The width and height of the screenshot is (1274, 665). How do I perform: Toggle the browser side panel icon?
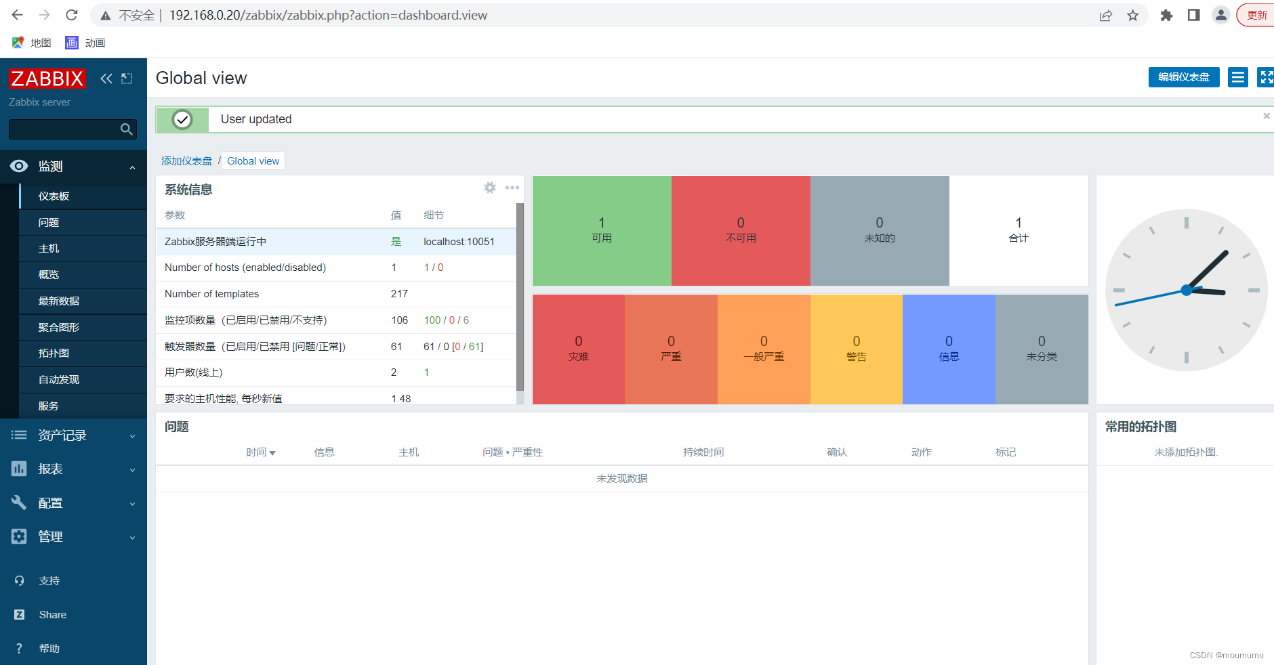[1194, 15]
